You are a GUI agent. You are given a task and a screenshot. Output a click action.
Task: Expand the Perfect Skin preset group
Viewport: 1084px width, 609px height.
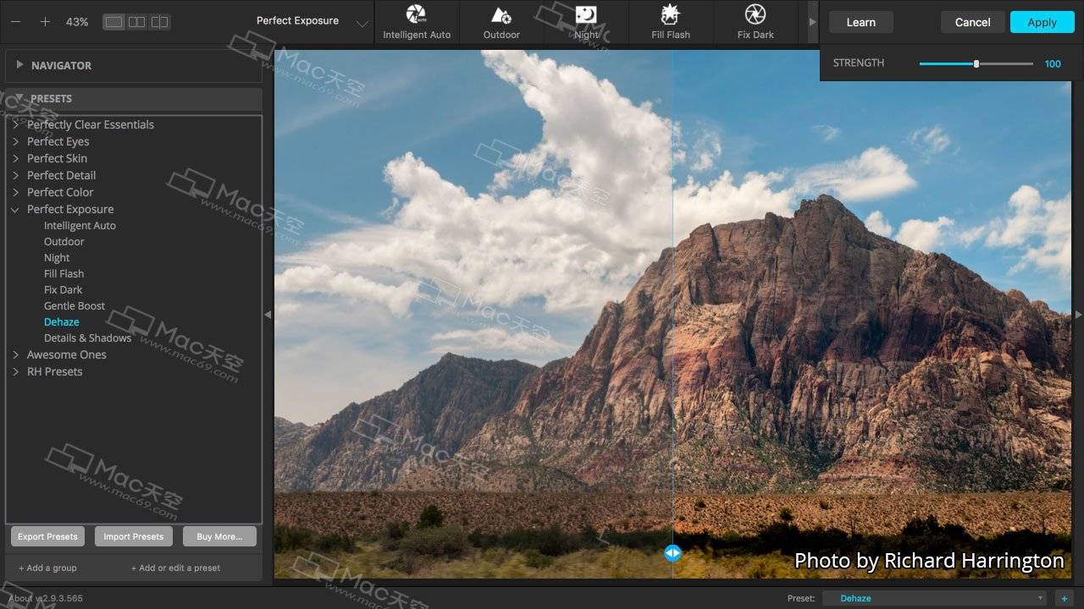click(x=15, y=158)
